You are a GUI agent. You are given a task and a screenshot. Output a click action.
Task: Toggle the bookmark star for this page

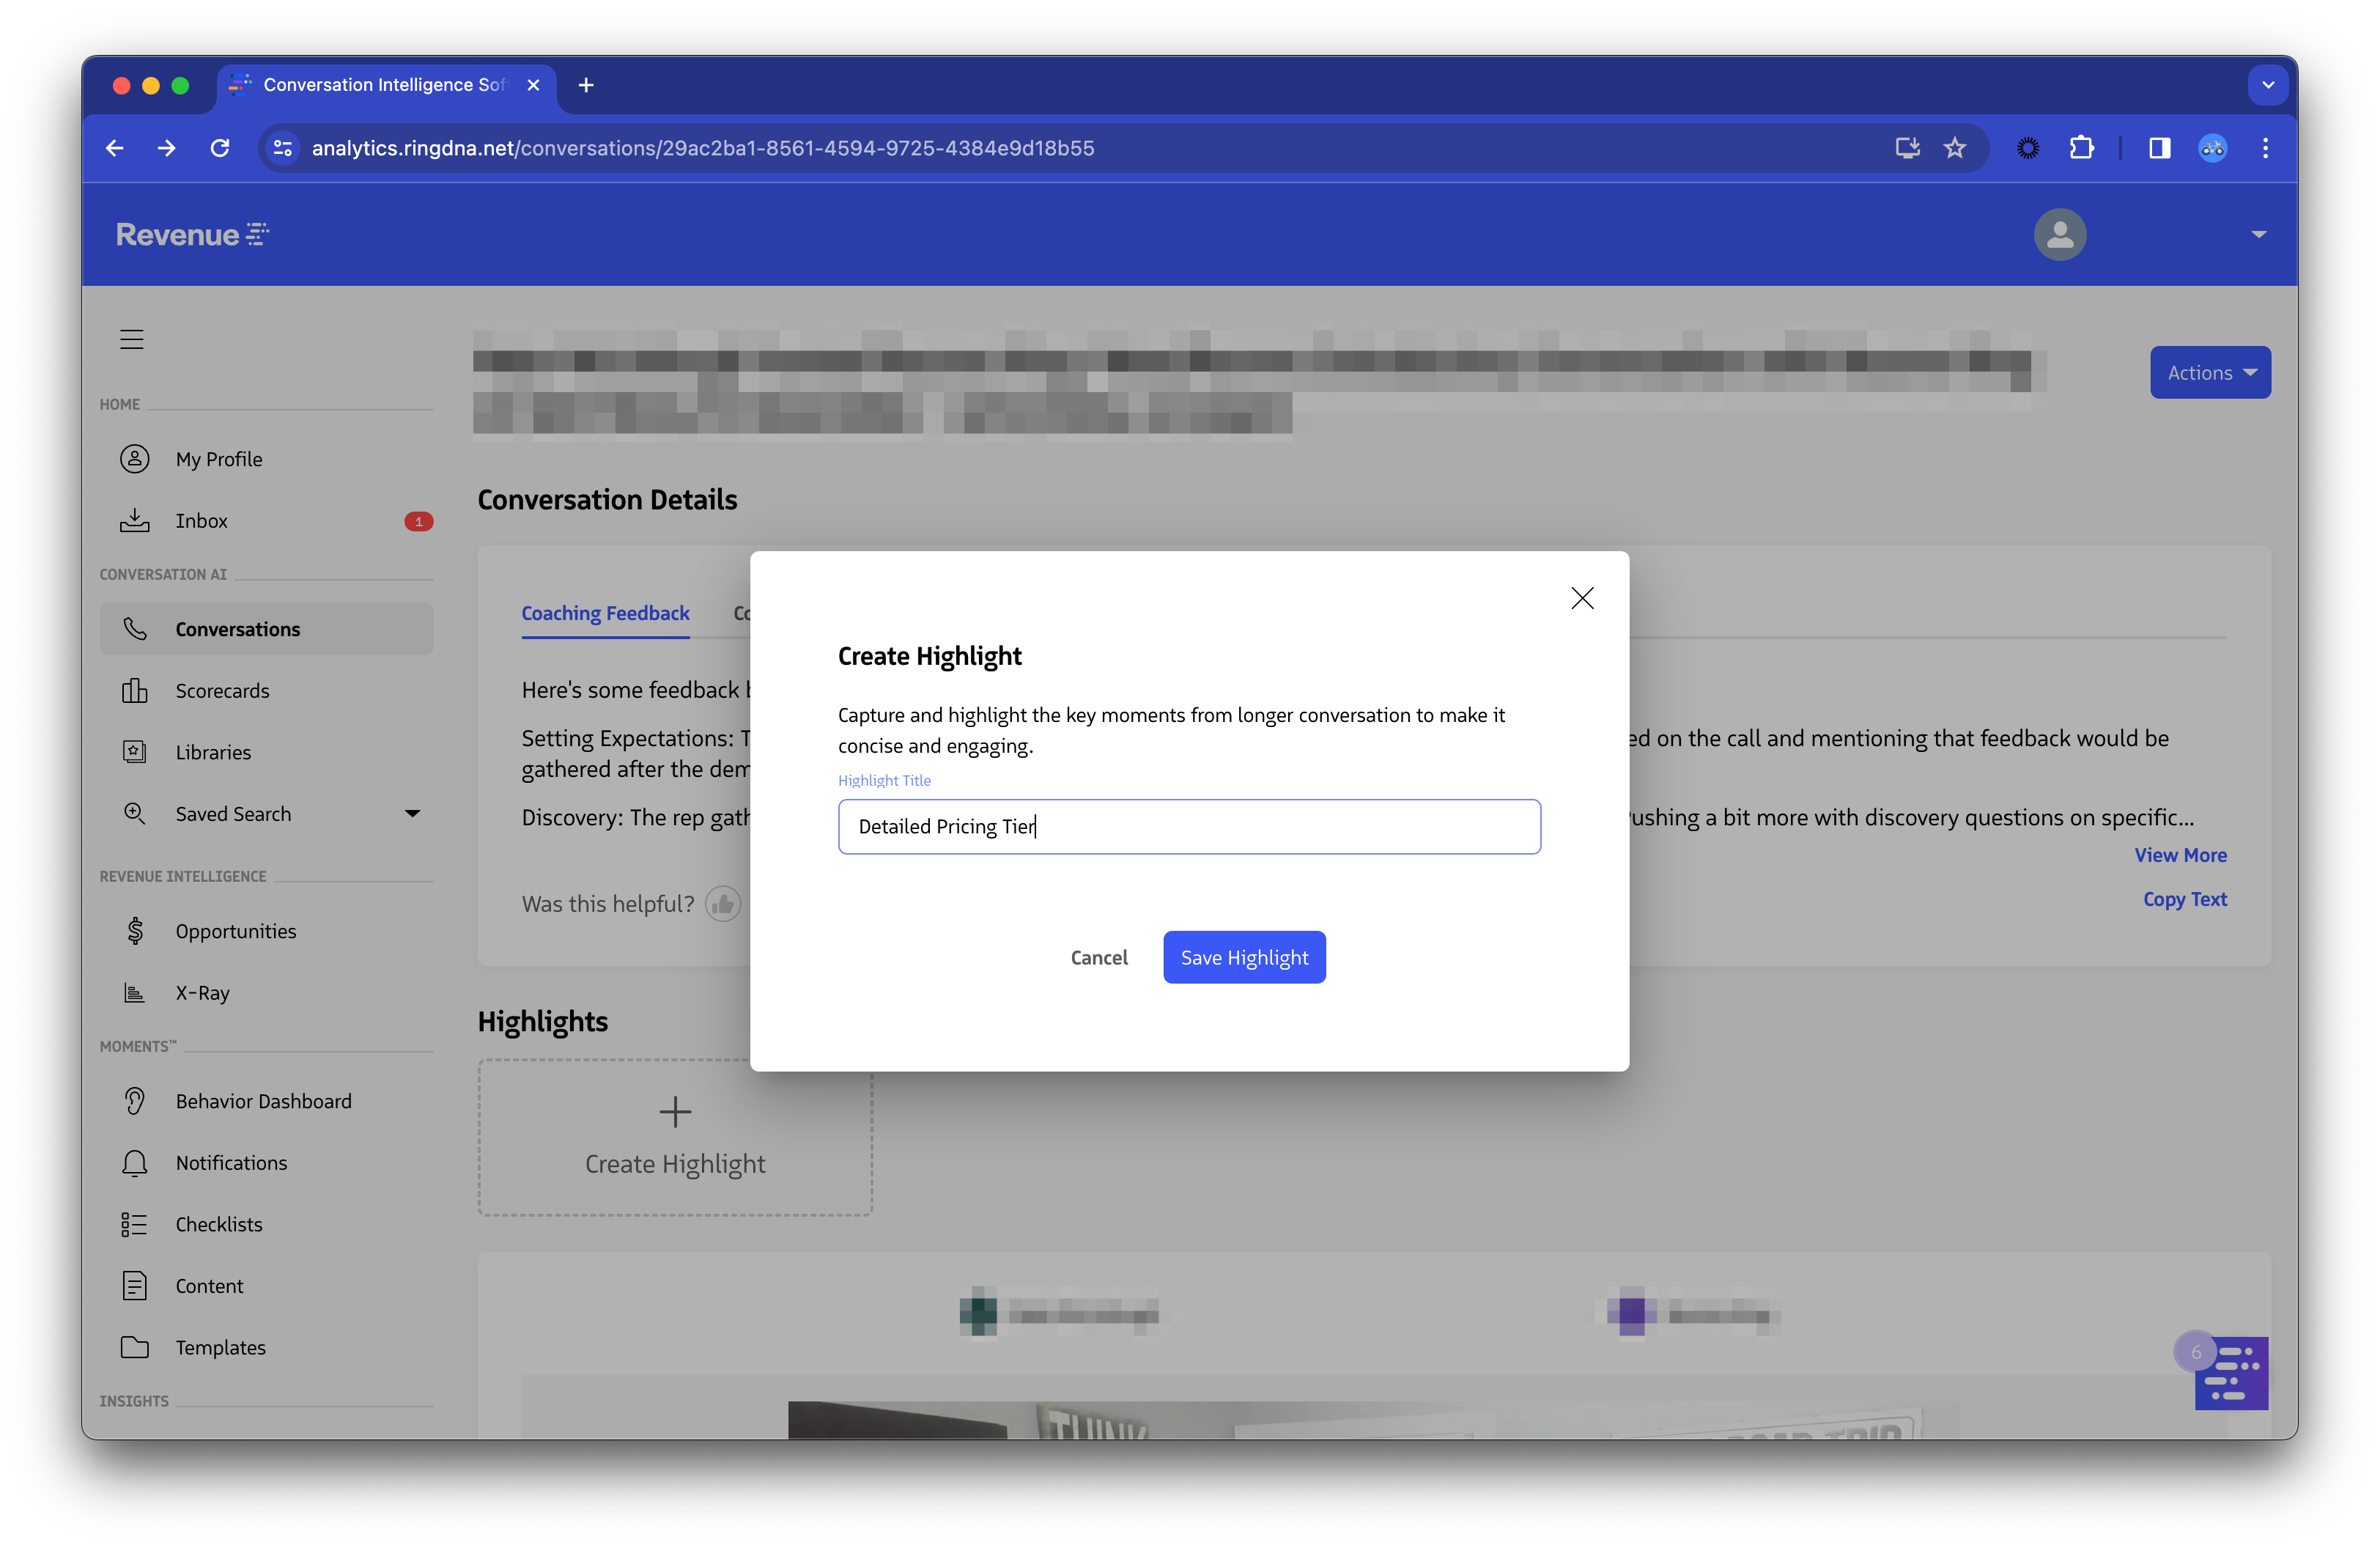pyautogui.click(x=1956, y=147)
